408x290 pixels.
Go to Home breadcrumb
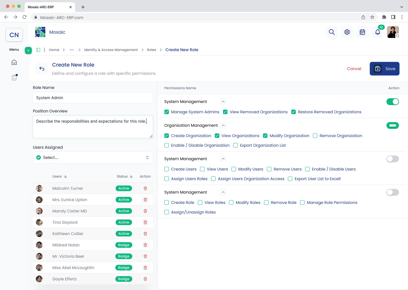click(x=54, y=50)
